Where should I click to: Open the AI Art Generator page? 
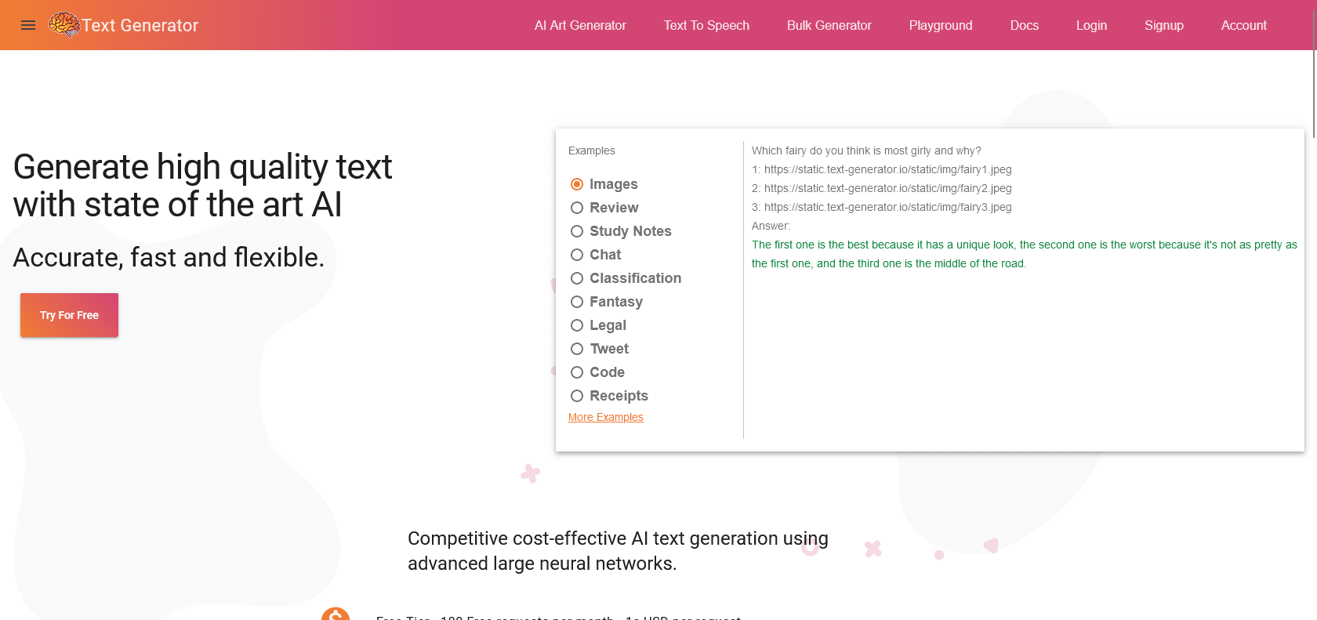[580, 24]
